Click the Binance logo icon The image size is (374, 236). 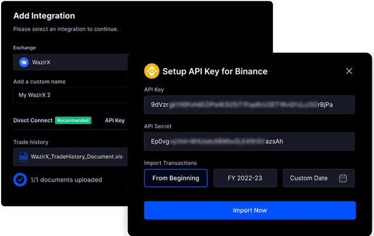152,71
